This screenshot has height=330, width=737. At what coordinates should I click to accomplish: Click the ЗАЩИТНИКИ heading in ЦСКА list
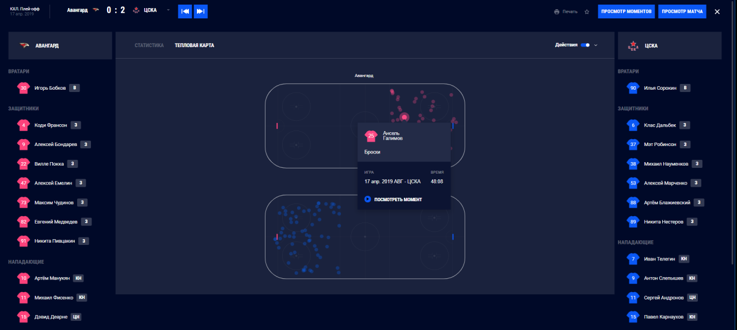pos(633,109)
